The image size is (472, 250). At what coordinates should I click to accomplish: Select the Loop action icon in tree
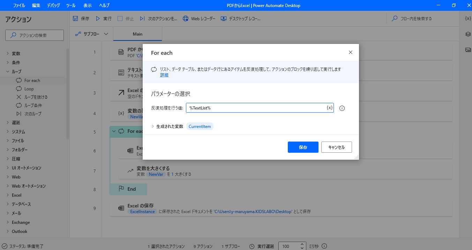pyautogui.click(x=19, y=89)
